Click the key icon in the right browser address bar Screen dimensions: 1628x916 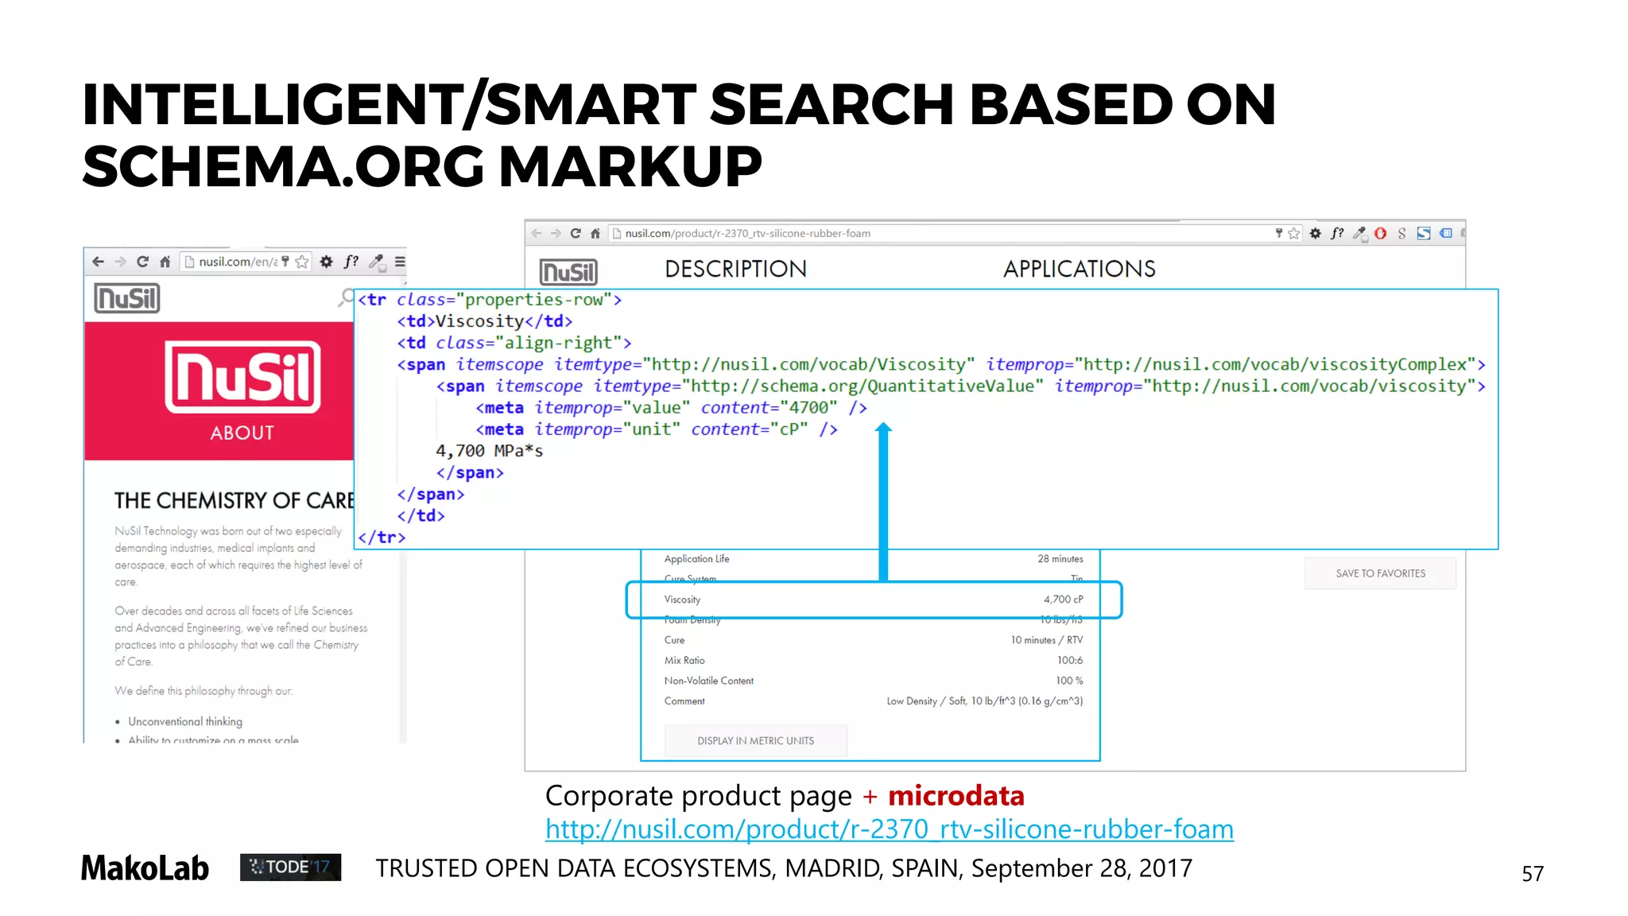[x=1279, y=233]
